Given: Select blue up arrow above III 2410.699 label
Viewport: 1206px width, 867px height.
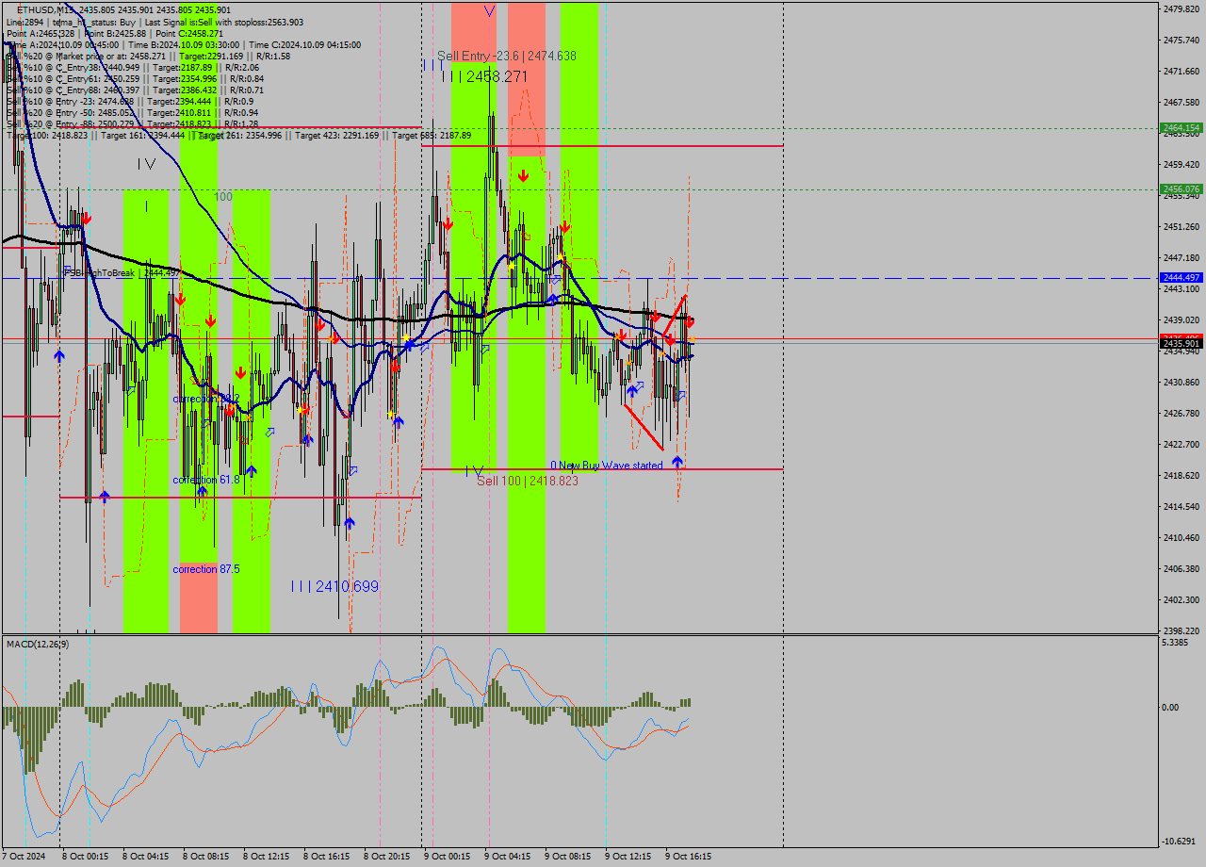Looking at the screenshot, I should (350, 522).
